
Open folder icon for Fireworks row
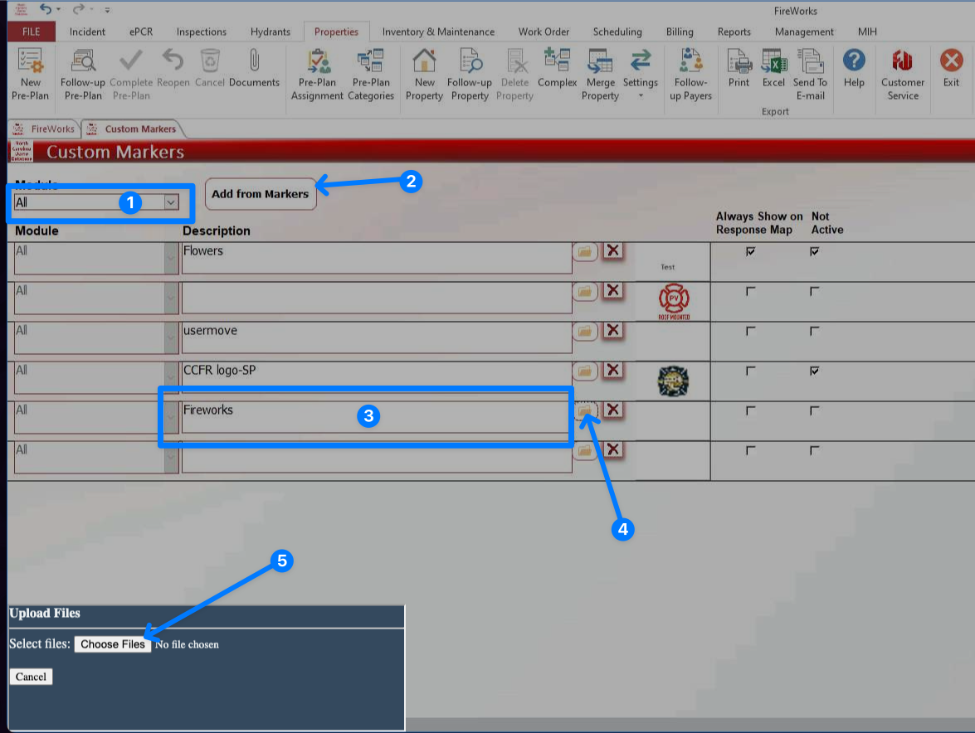pyautogui.click(x=584, y=410)
